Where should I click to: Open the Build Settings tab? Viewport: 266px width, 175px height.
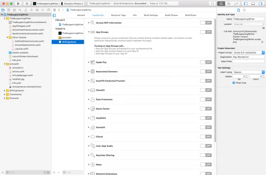click(x=151, y=15)
